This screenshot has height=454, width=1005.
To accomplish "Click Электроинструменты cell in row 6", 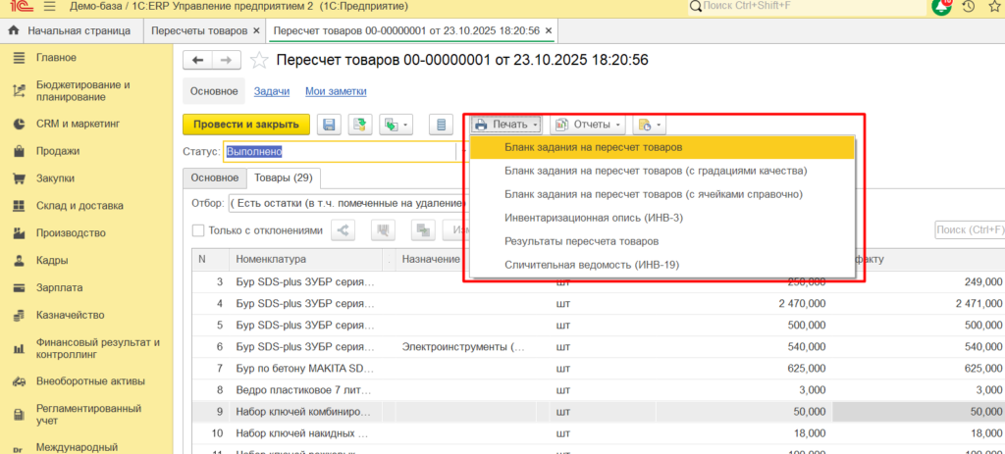I will click(x=463, y=347).
